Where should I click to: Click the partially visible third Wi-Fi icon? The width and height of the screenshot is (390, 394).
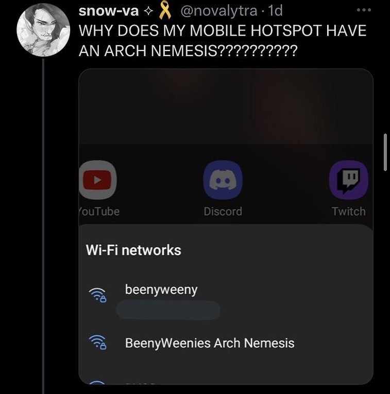click(x=97, y=383)
